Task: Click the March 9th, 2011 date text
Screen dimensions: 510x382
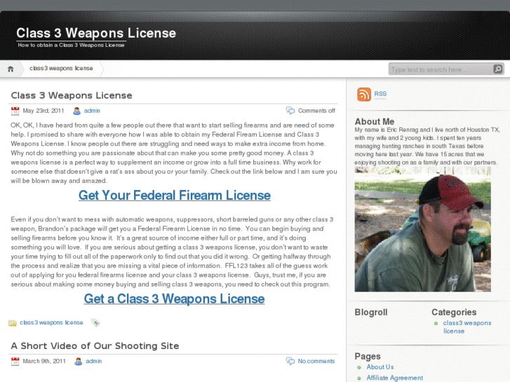Action: [x=44, y=361]
